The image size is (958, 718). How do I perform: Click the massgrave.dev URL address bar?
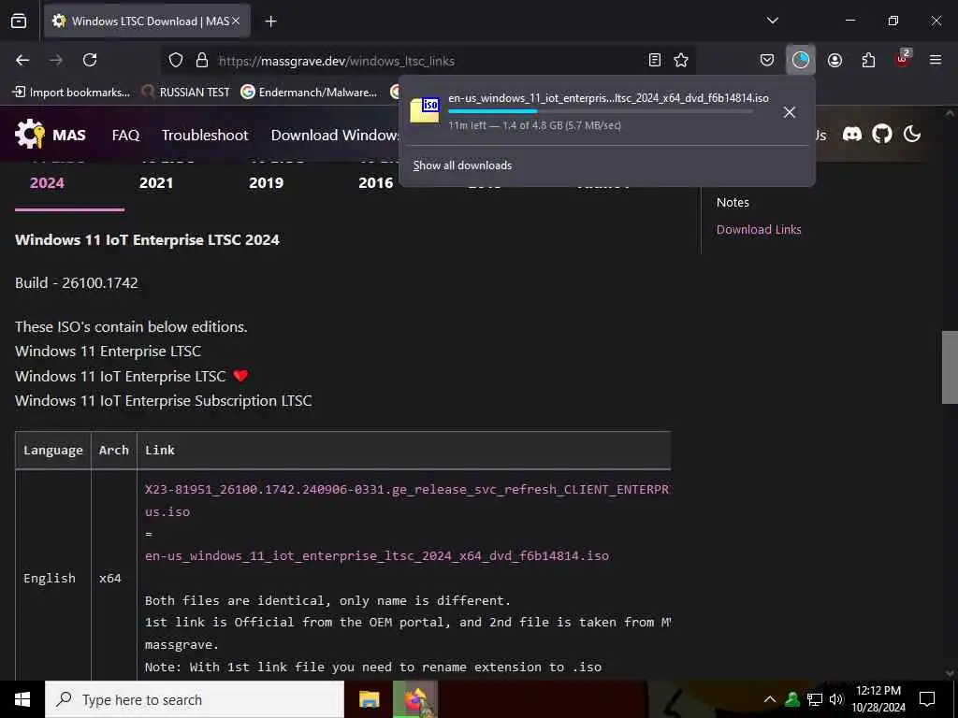click(428, 61)
